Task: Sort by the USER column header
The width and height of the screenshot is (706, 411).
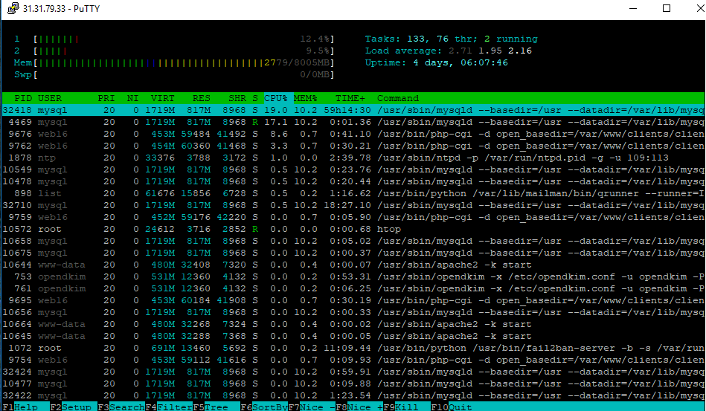Action: coord(50,98)
